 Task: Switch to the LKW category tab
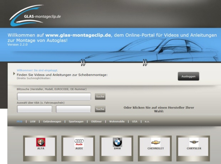33,122
